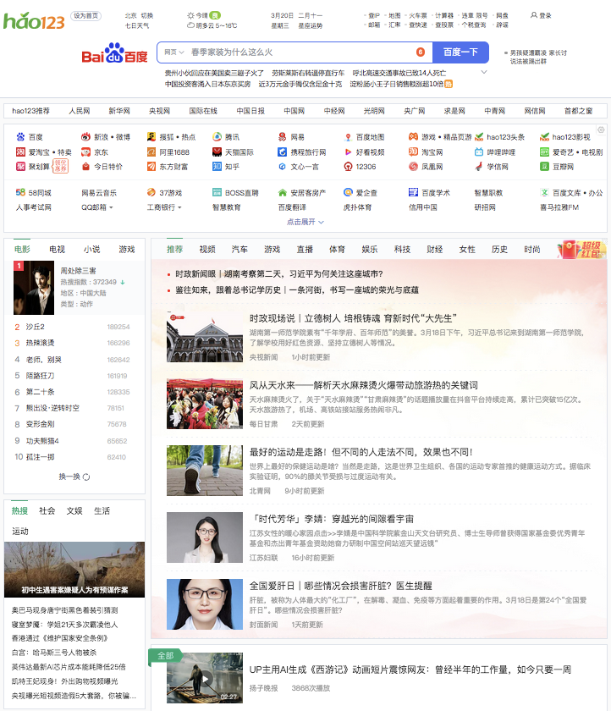Open the 超级红包 banner
The image size is (611, 711).
[582, 249]
